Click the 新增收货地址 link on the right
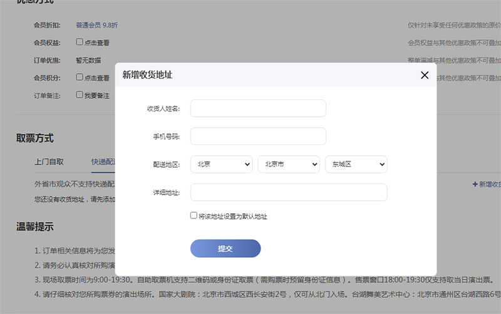501x314 pixels. click(487, 185)
